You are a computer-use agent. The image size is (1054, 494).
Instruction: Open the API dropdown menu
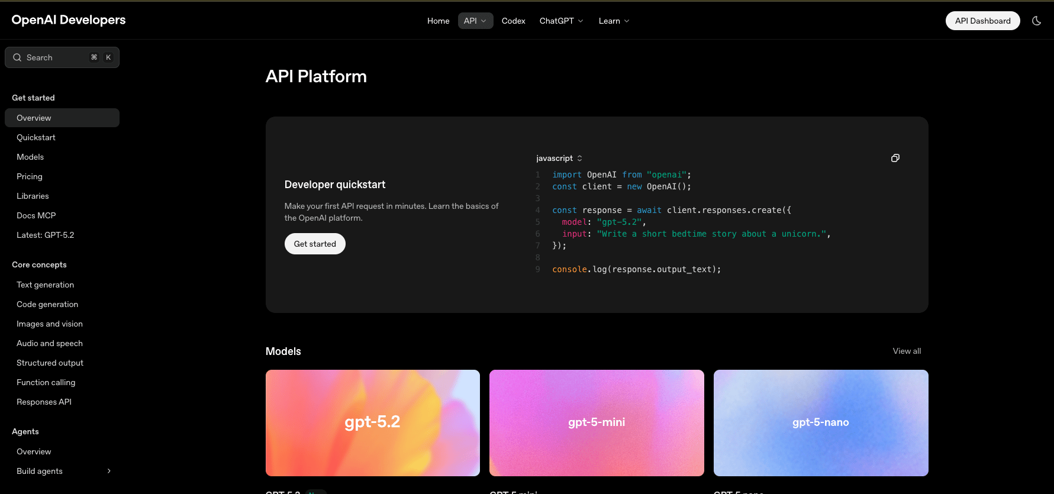(x=475, y=21)
